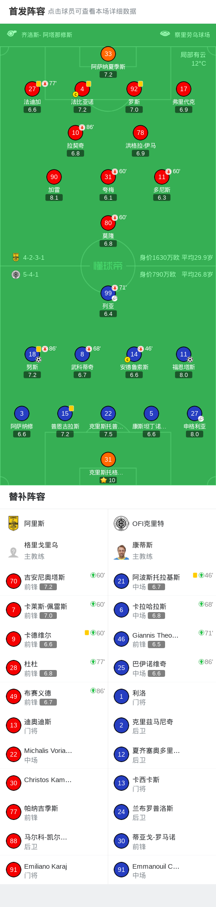216x907 pixels.
Task: Open substitute 70 吉安尼奥塔斯 row
Action: (54, 581)
